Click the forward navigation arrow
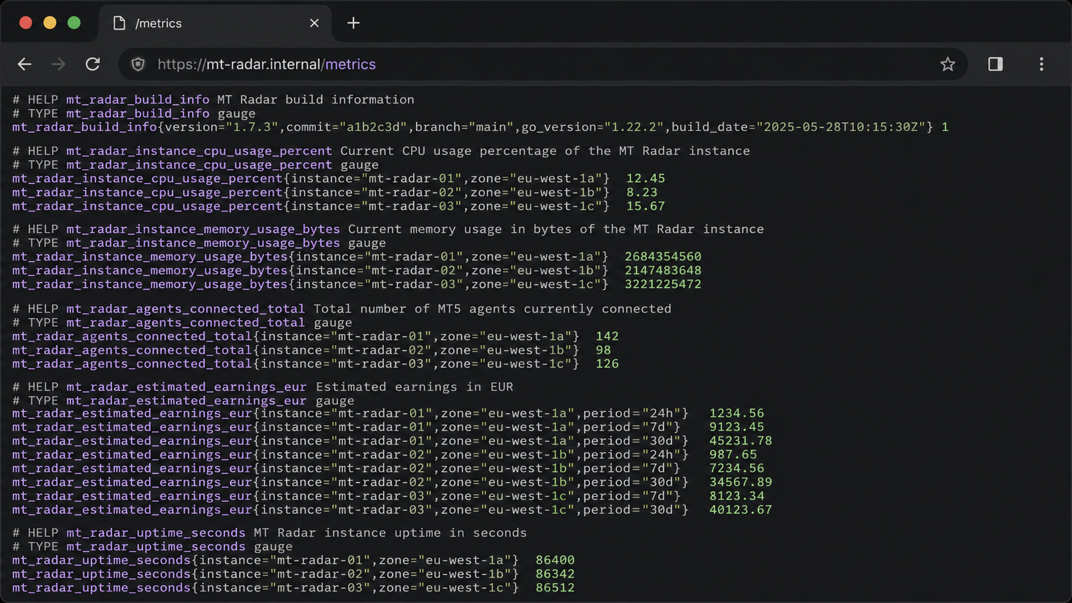This screenshot has width=1072, height=603. pyautogui.click(x=58, y=64)
